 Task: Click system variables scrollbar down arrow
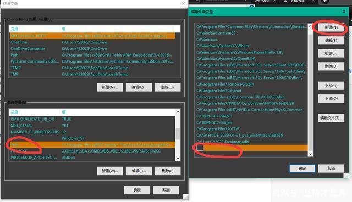pos(178,158)
